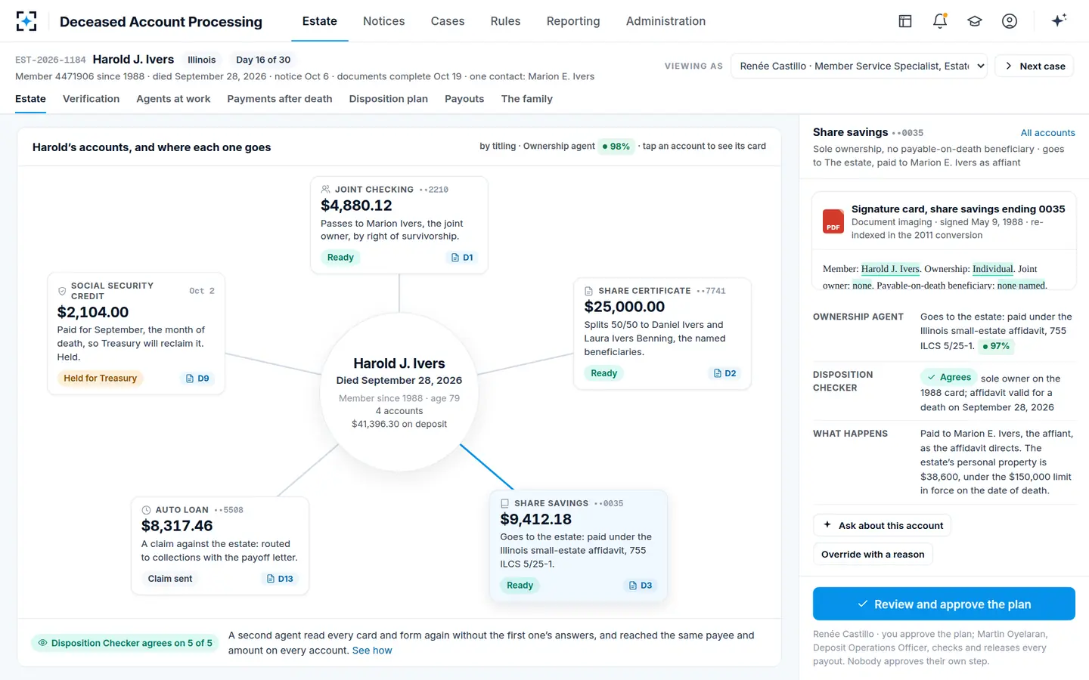Open the user profile icon
Viewport: 1089px width, 680px height.
pos(1010,21)
